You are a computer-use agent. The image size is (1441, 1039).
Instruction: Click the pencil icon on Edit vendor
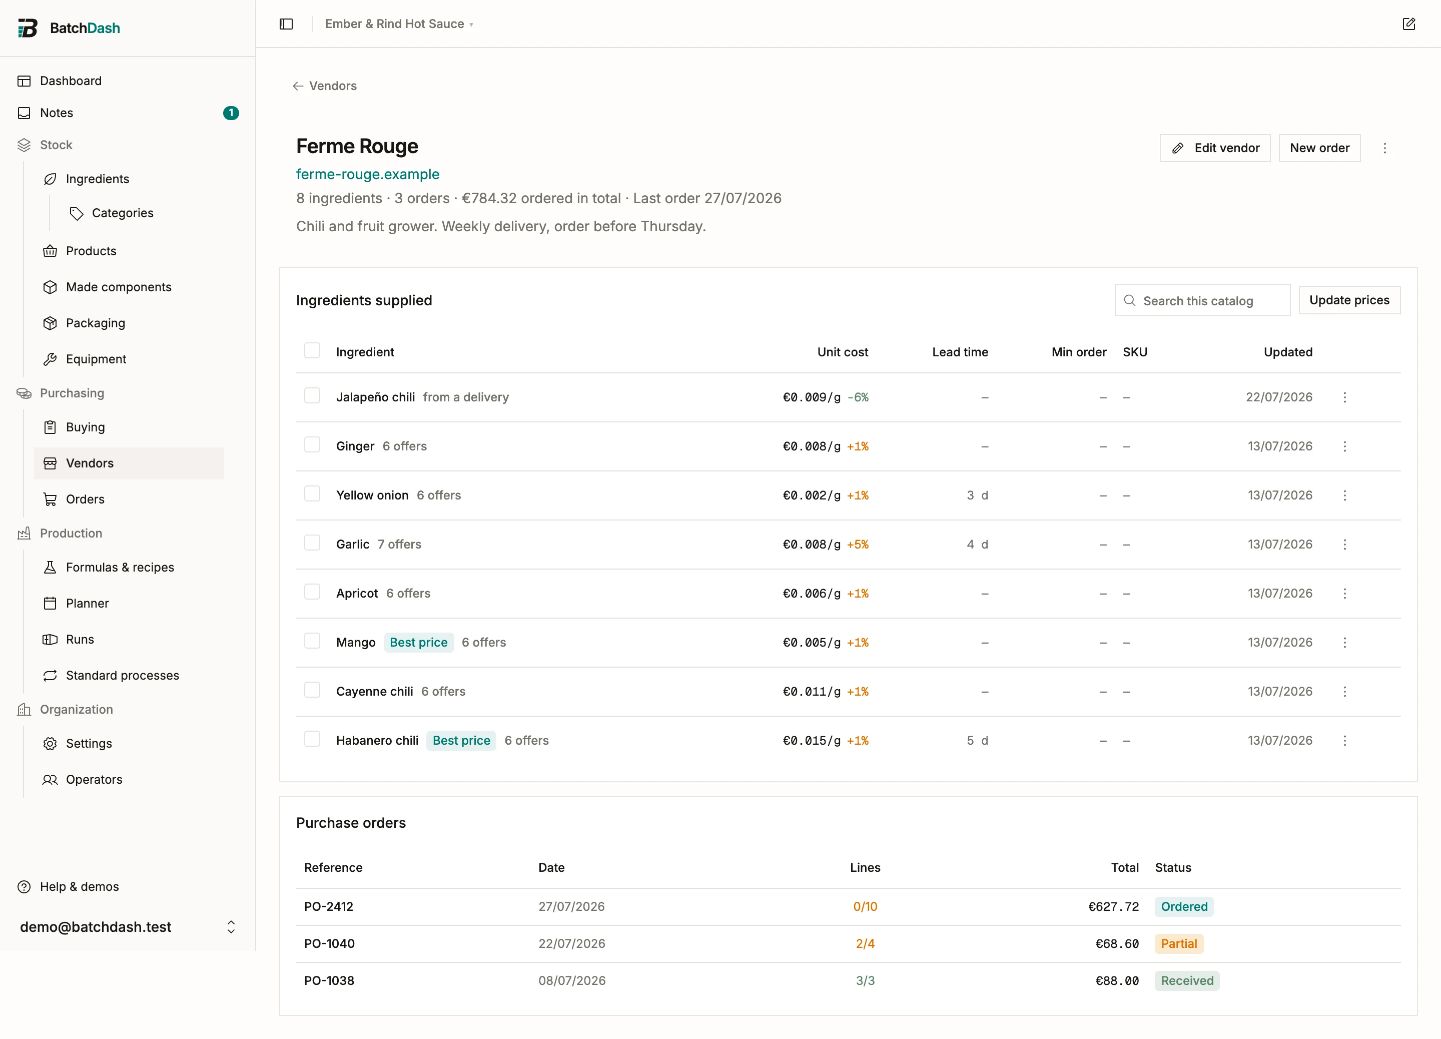pos(1178,148)
